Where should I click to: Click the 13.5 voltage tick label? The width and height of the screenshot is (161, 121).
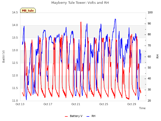click(15, 38)
